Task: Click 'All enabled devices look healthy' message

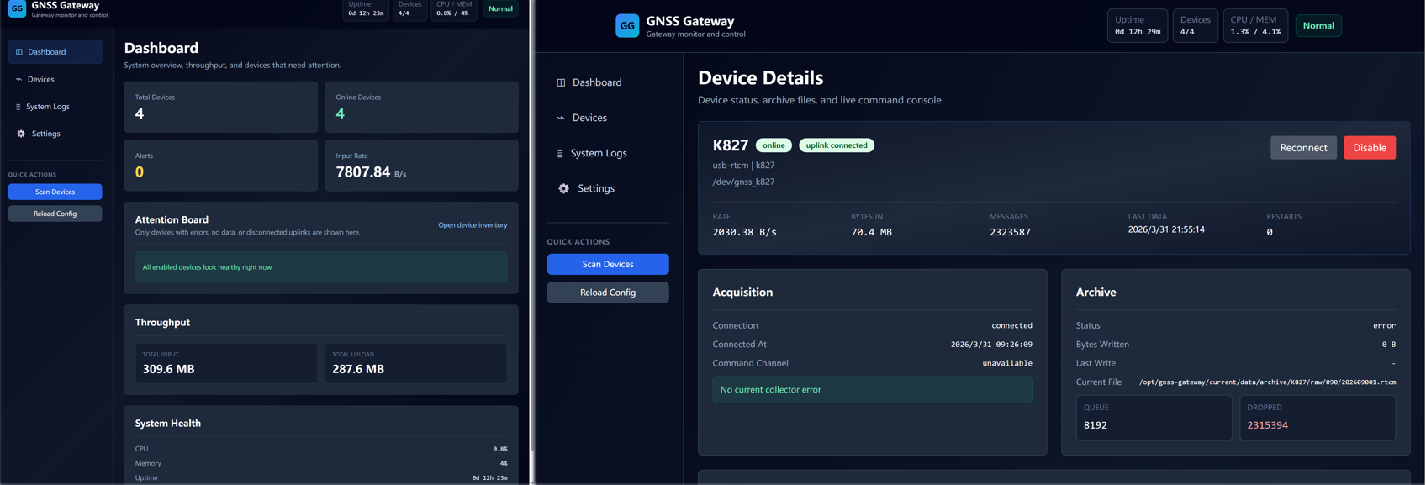Action: [321, 267]
